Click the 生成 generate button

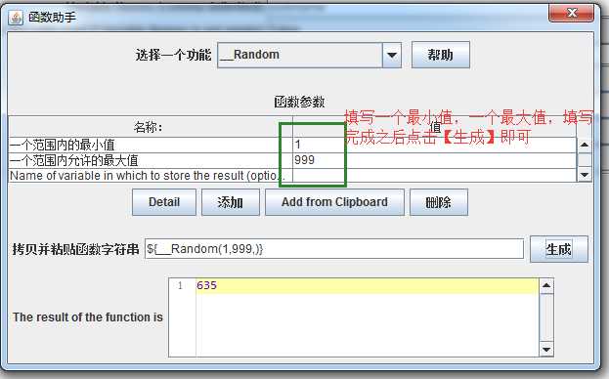[558, 249]
